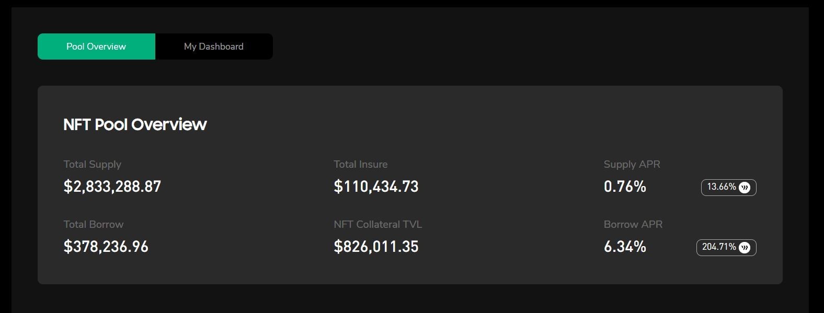Click the token icon beside 204.71%
Viewport: 824px width, 313px height.
(745, 247)
